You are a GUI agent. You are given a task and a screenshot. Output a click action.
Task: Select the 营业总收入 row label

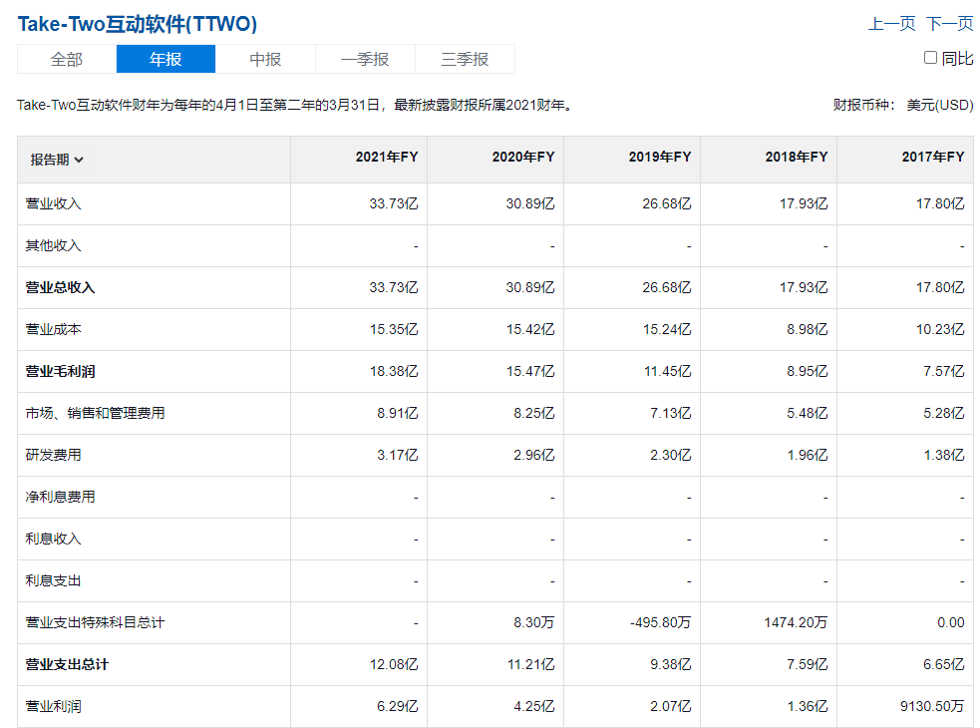click(60, 287)
